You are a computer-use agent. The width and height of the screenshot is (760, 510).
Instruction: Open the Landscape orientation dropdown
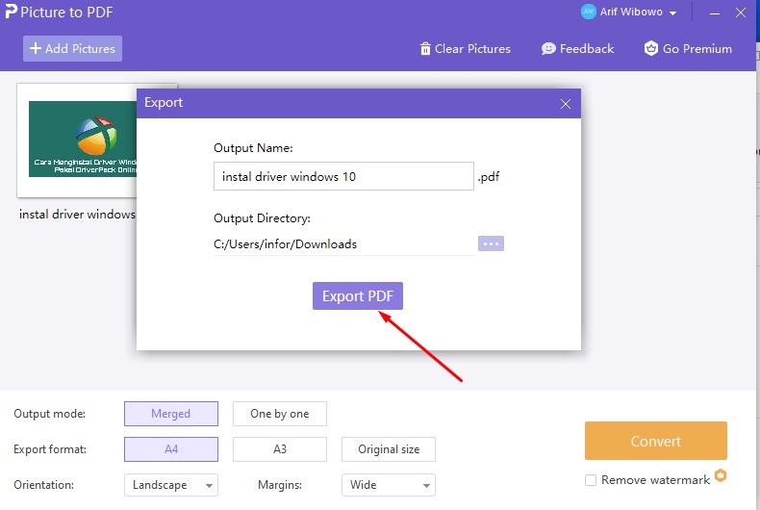(170, 485)
